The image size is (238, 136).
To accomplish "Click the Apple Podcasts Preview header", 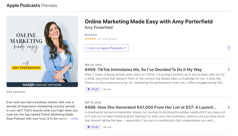I will pos(32,6).
